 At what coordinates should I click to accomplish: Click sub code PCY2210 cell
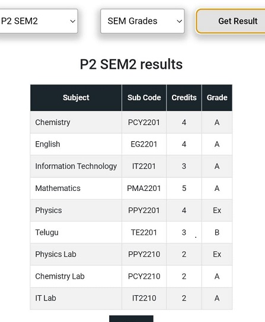tap(144, 276)
